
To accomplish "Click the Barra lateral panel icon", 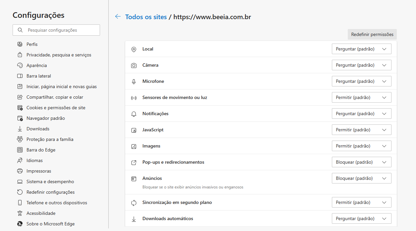I will point(20,76).
